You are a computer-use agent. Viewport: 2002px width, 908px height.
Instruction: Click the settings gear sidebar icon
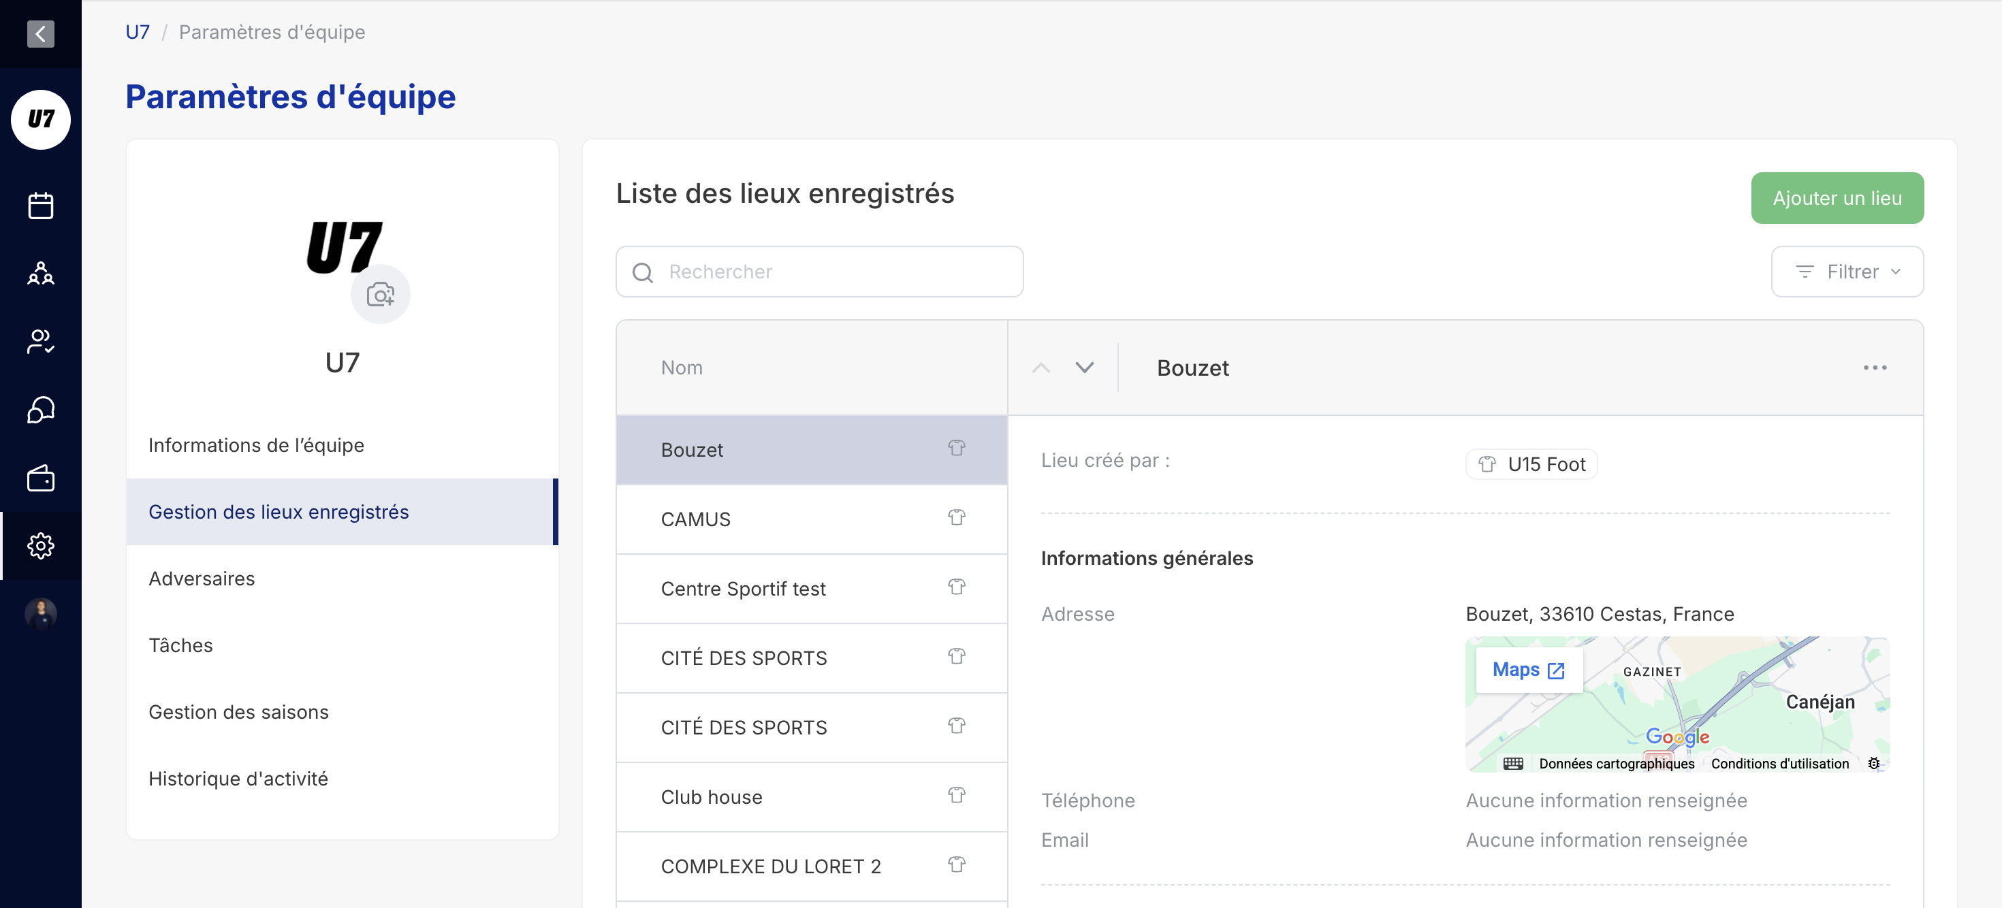[x=40, y=546]
